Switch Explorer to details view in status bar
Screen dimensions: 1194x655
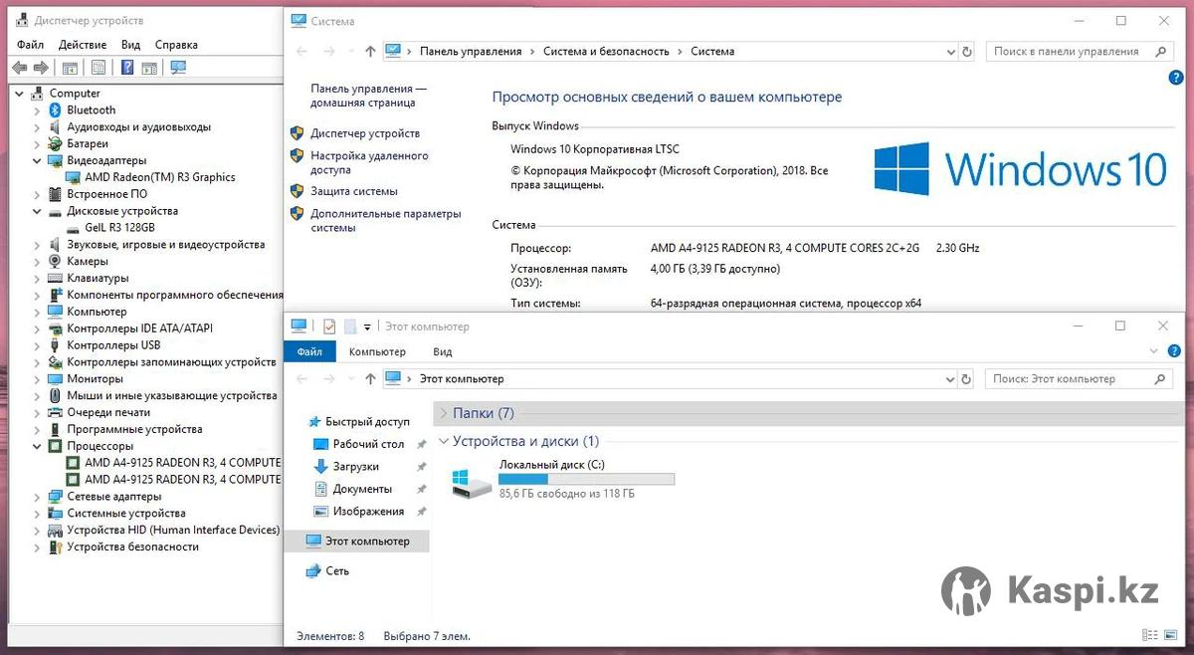1150,635
